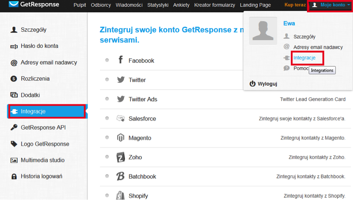This screenshot has width=353, height=200.
Task: Click the Pomoc text link in account popup
Action: point(301,68)
